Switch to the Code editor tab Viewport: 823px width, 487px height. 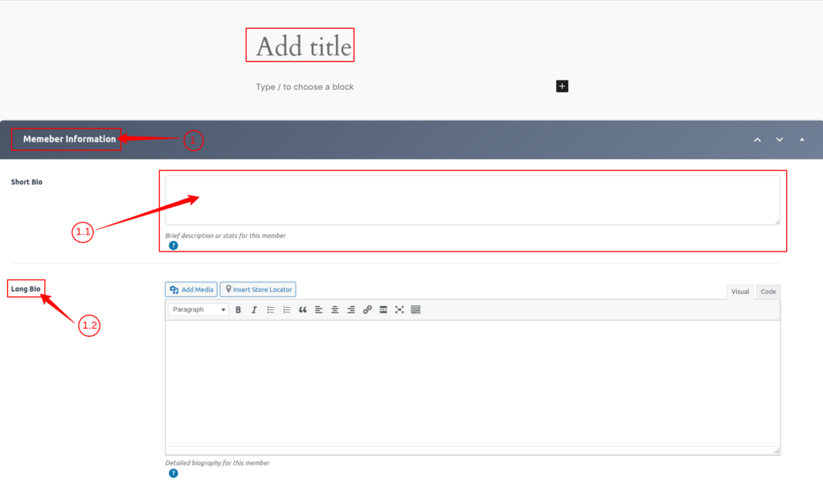768,292
